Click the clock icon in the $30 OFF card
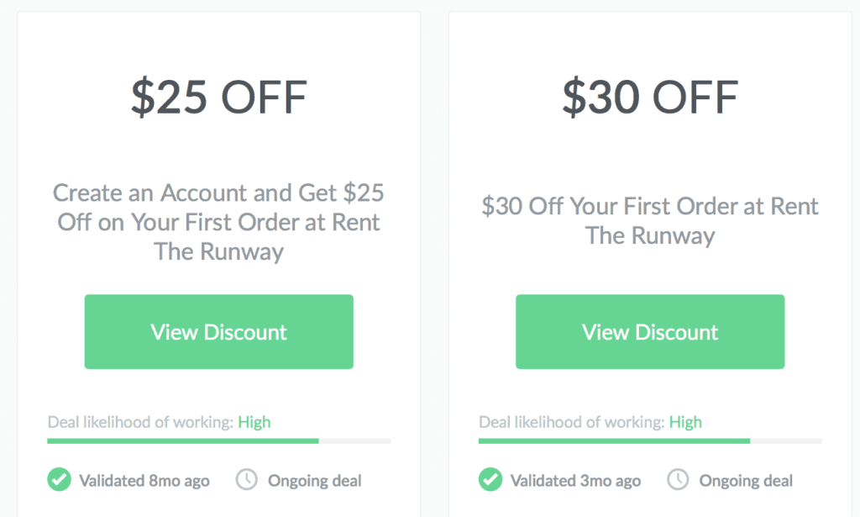The image size is (860, 517). click(678, 480)
